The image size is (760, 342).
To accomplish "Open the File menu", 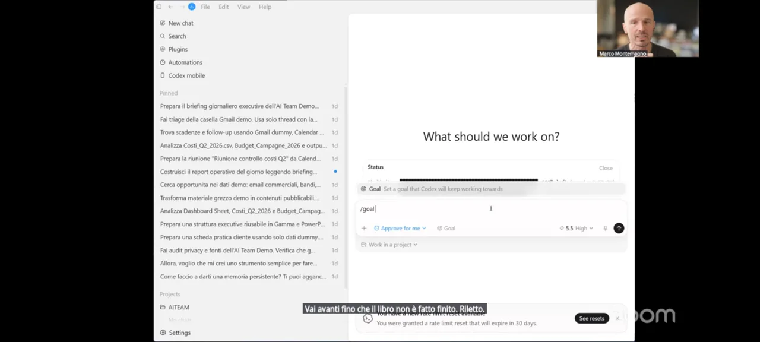I will click(x=205, y=7).
